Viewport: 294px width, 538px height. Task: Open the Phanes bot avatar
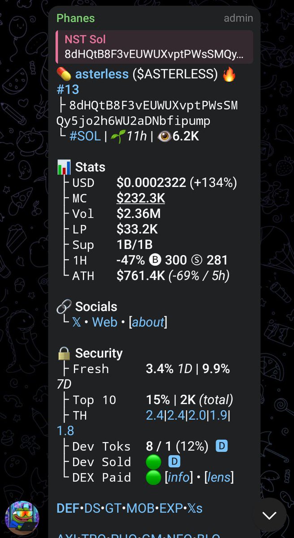[x=22, y=518]
